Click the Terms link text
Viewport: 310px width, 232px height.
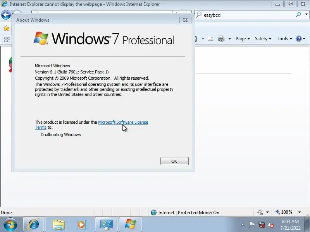[x=41, y=127]
